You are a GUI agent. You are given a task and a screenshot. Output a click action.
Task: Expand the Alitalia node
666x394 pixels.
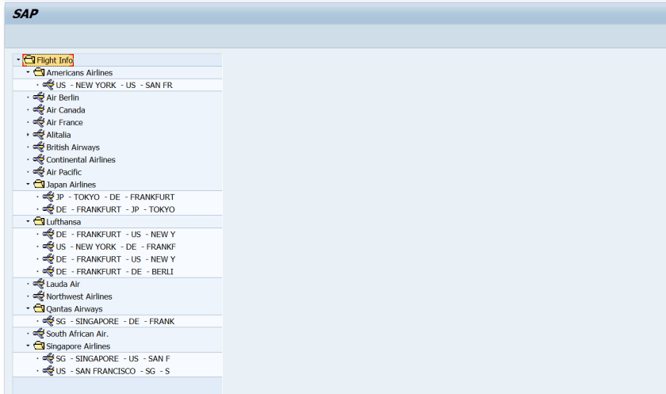coord(28,135)
